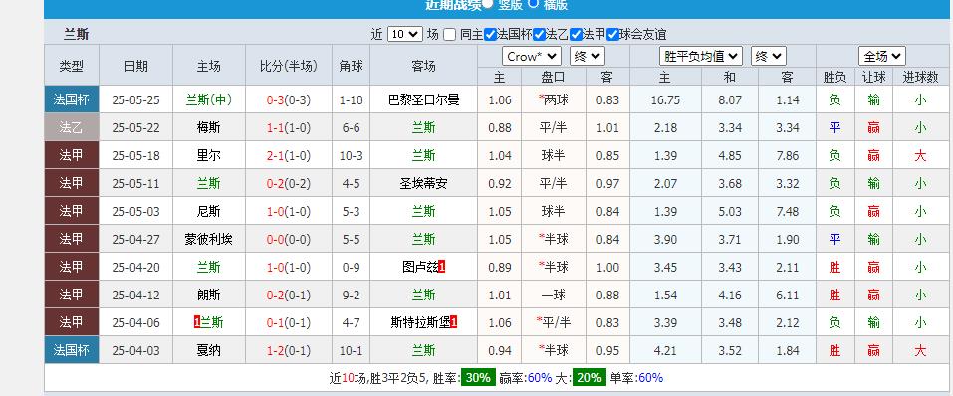The image size is (953, 396).
Task: Click odds 7.86 in 里尔 row
Action: click(x=787, y=155)
